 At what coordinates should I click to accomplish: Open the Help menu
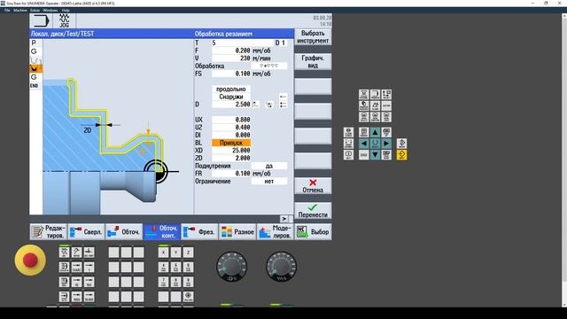pyautogui.click(x=66, y=10)
